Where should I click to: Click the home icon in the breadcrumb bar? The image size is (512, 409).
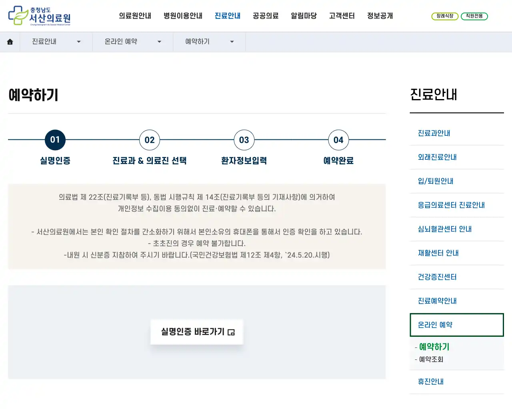(x=10, y=42)
